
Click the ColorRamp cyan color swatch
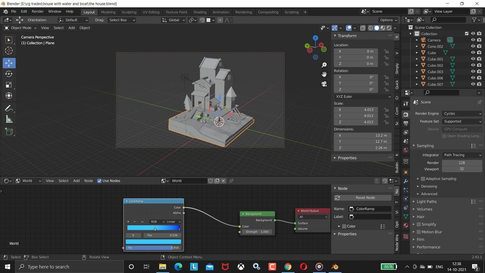[x=153, y=242]
